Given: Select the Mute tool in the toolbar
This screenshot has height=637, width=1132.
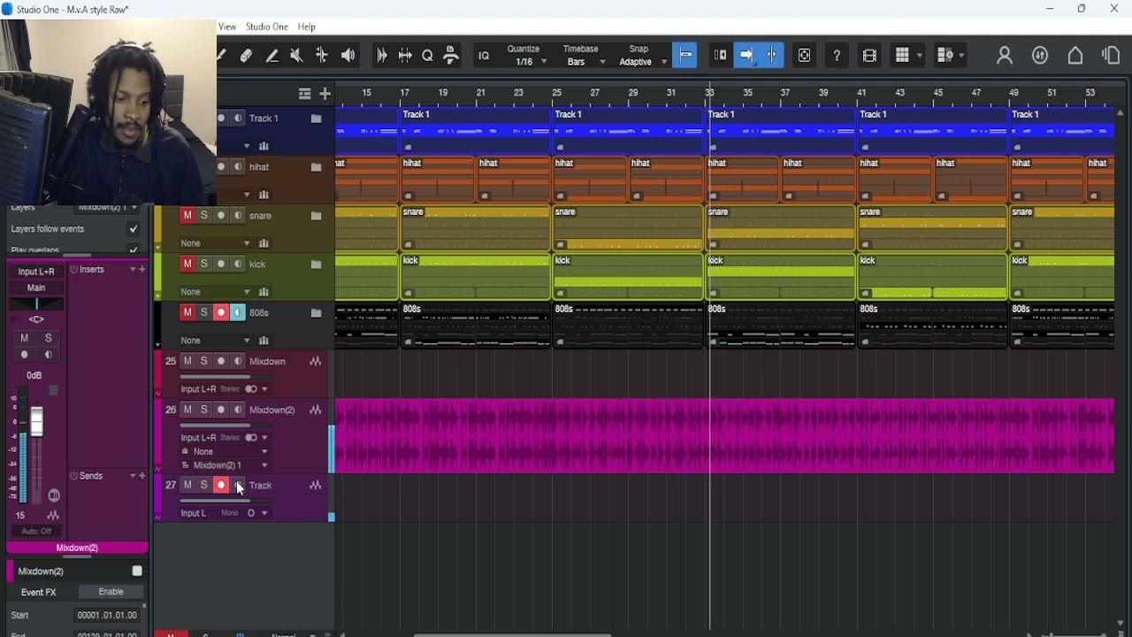Looking at the screenshot, I should 296,56.
